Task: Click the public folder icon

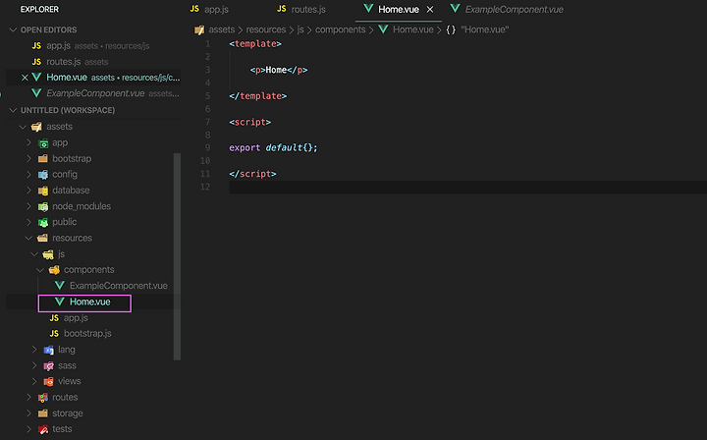Action: (x=43, y=222)
